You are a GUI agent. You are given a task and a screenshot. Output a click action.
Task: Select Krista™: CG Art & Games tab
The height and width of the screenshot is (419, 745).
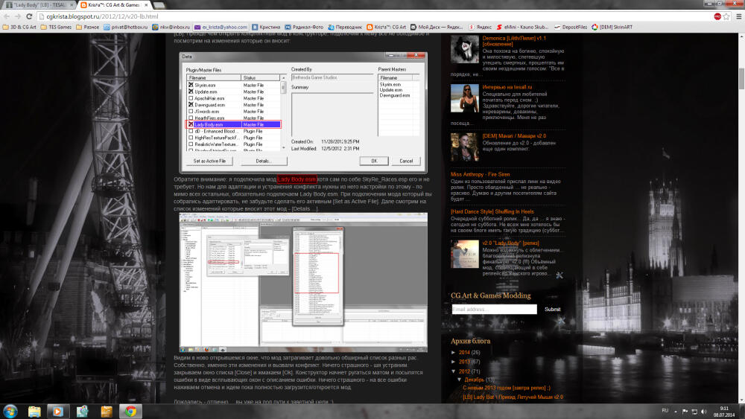114,4
